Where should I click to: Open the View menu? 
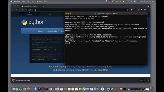pyautogui.click(x=33, y=1)
